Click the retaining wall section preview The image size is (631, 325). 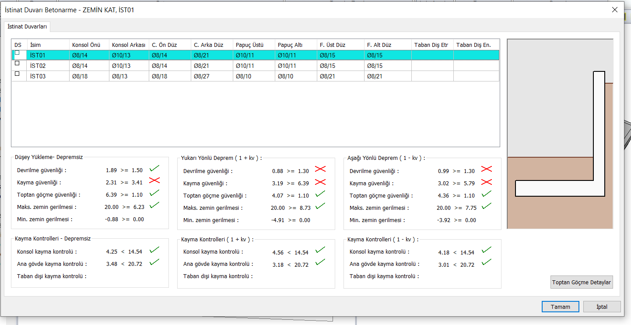coord(560,134)
